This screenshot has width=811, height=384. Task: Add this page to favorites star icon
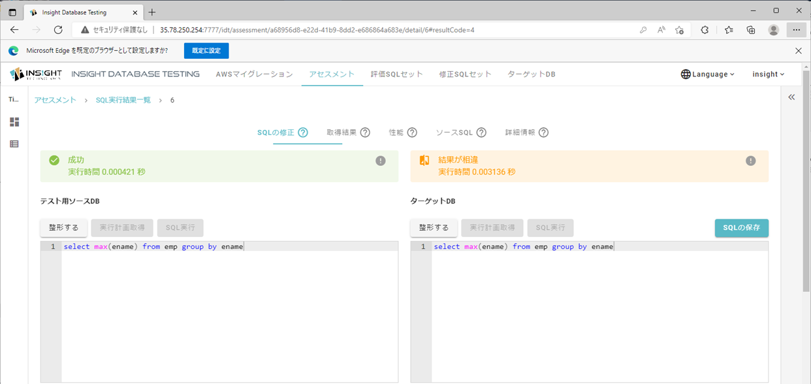pos(680,29)
